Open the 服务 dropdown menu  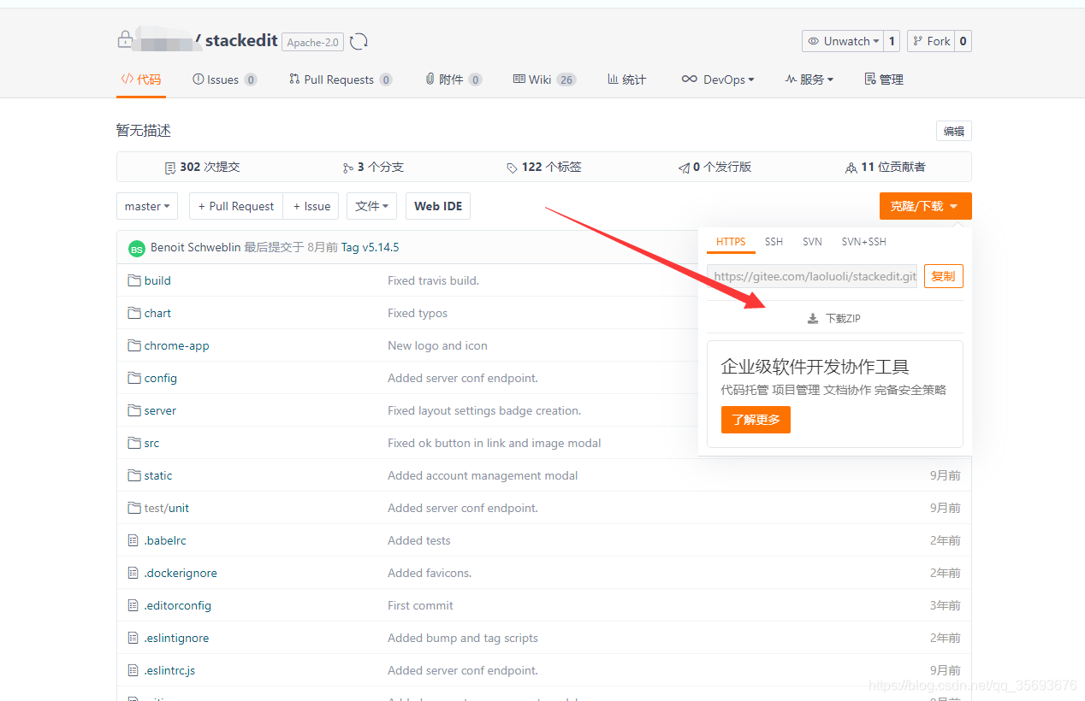tap(809, 80)
